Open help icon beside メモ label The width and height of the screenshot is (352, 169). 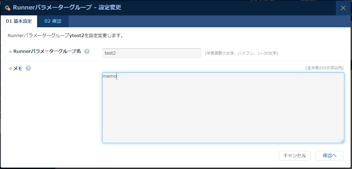click(28, 68)
